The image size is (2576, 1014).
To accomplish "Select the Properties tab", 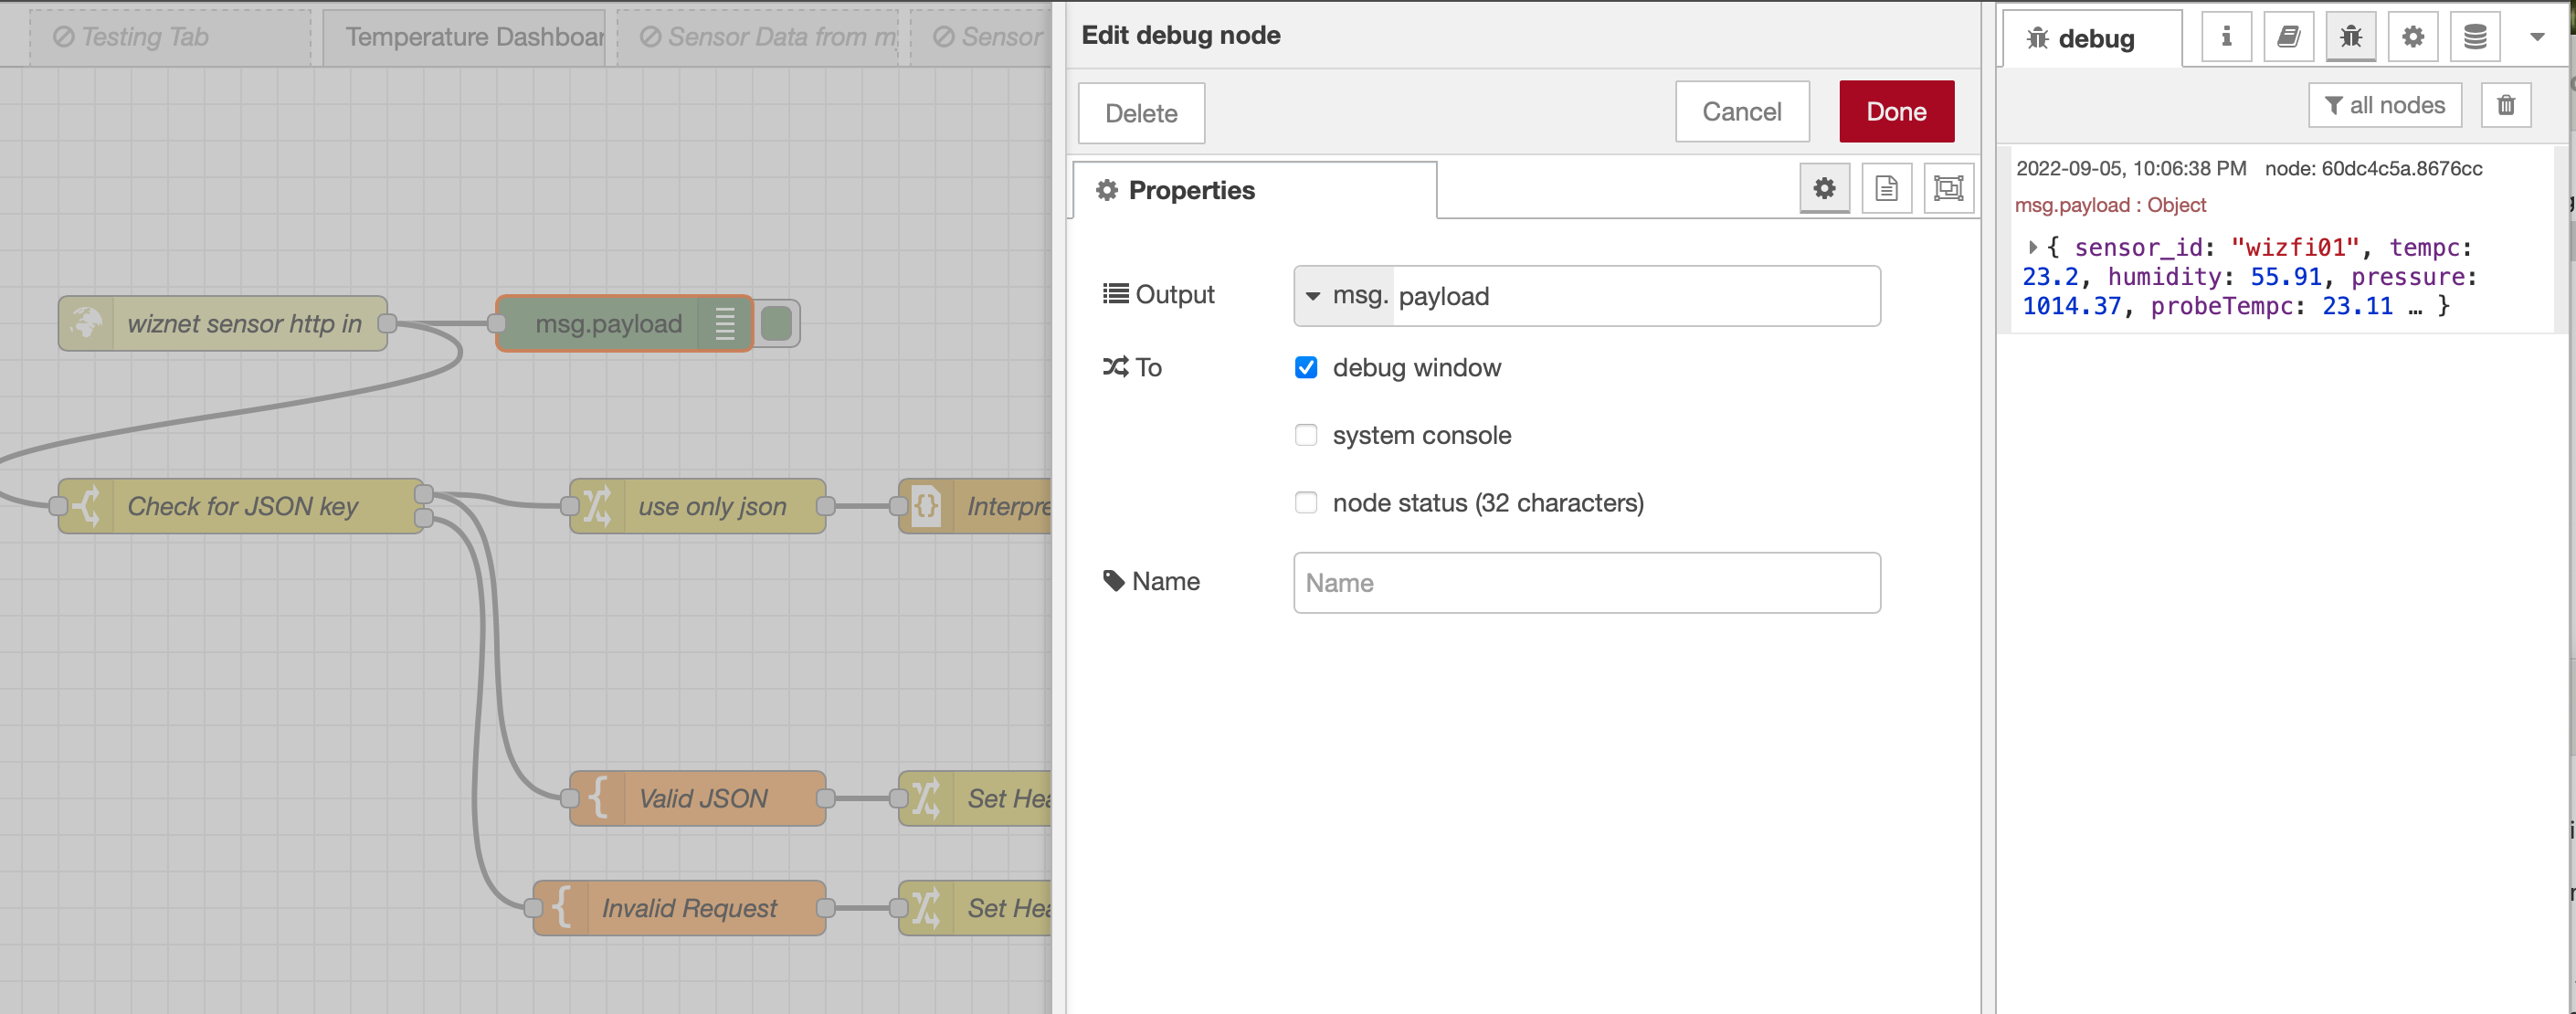I will [x=1254, y=190].
